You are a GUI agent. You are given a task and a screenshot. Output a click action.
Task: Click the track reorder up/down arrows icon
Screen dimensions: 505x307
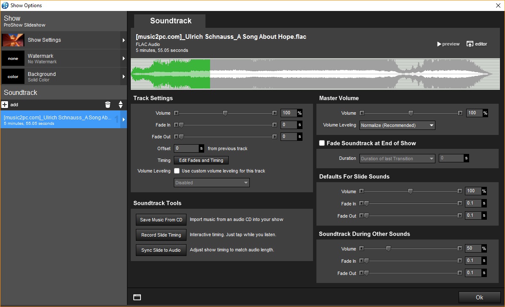point(121,105)
